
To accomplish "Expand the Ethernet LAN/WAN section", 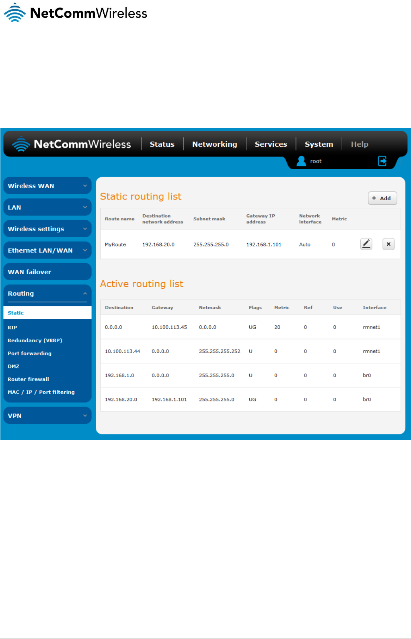I will tap(47, 251).
